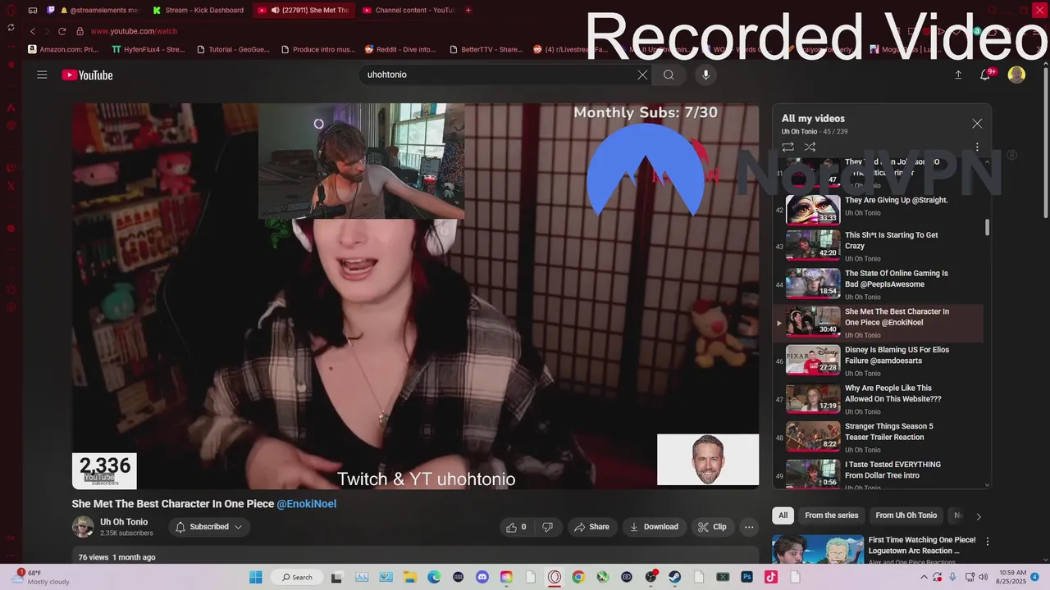Image resolution: width=1050 pixels, height=590 pixels.
Task: Play Stranger Things Season 5 Teaser Trailer Reaction
Action: (878, 437)
